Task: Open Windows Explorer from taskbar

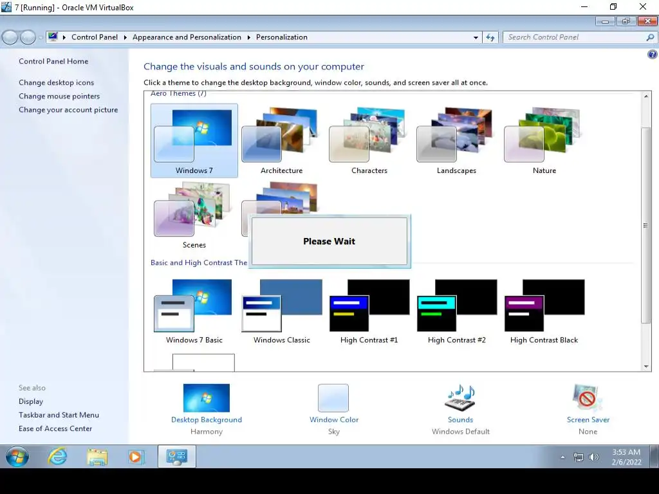Action: point(97,457)
